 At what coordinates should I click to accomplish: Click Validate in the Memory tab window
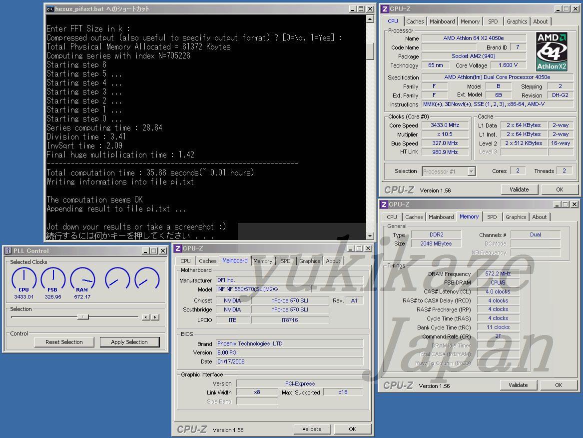pyautogui.click(x=518, y=385)
